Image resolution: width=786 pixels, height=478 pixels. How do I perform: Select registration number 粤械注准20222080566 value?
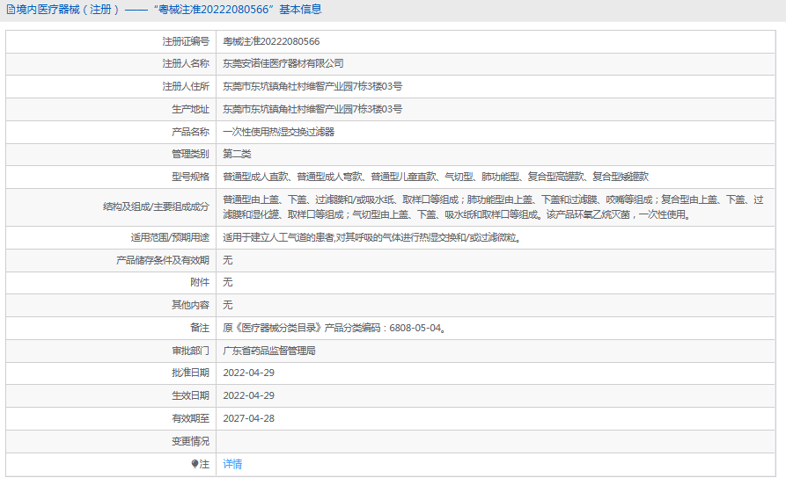pyautogui.click(x=271, y=41)
